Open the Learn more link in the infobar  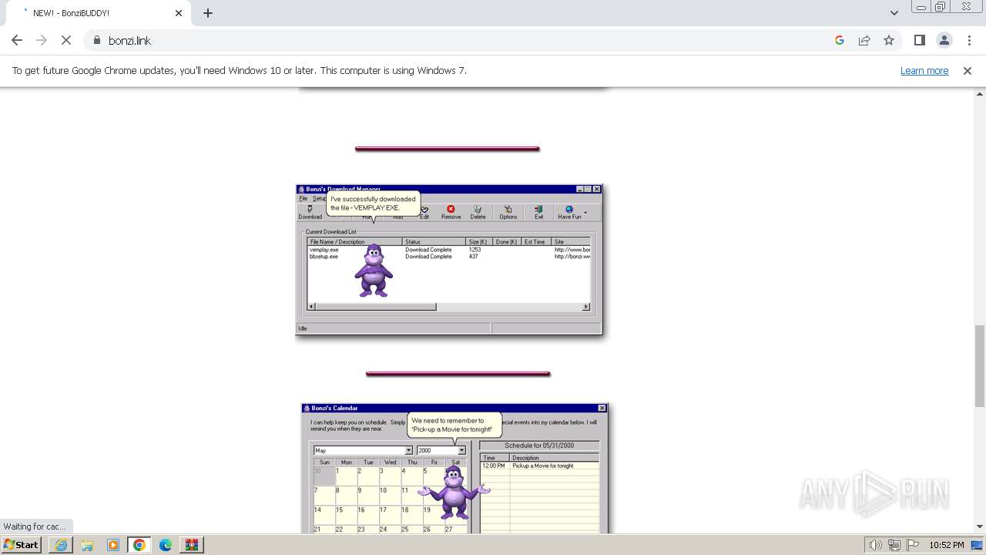924,71
